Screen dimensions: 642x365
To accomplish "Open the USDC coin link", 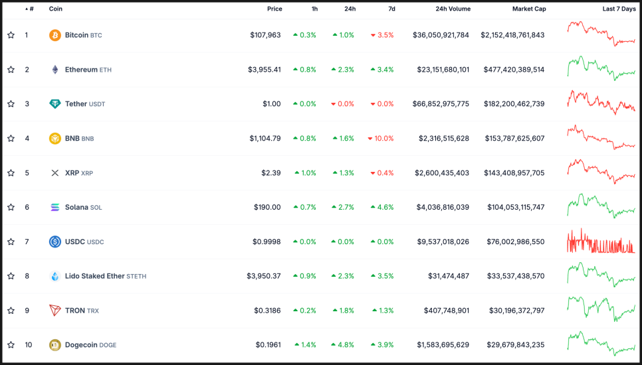I will click(x=74, y=242).
